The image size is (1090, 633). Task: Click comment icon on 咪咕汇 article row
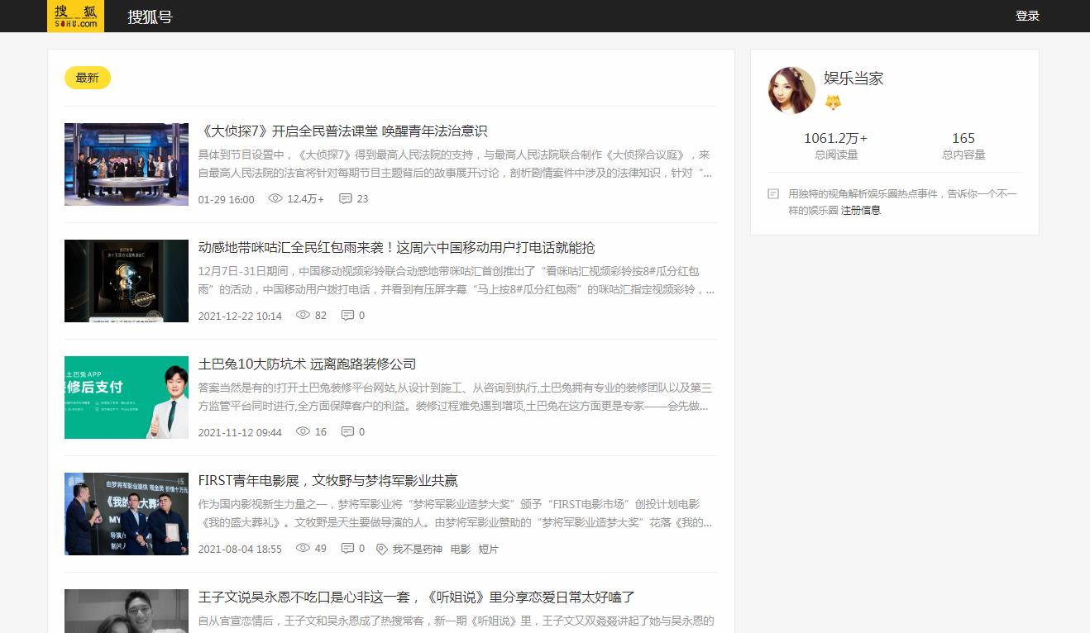[347, 315]
